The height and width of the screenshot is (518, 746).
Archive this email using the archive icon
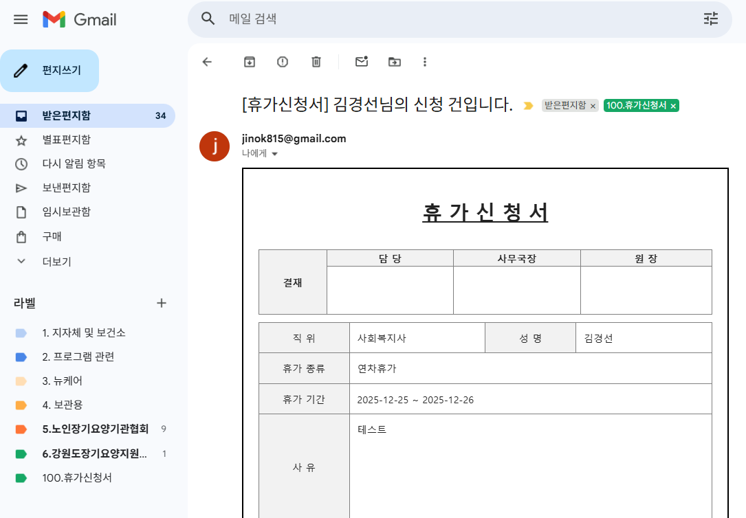(250, 62)
